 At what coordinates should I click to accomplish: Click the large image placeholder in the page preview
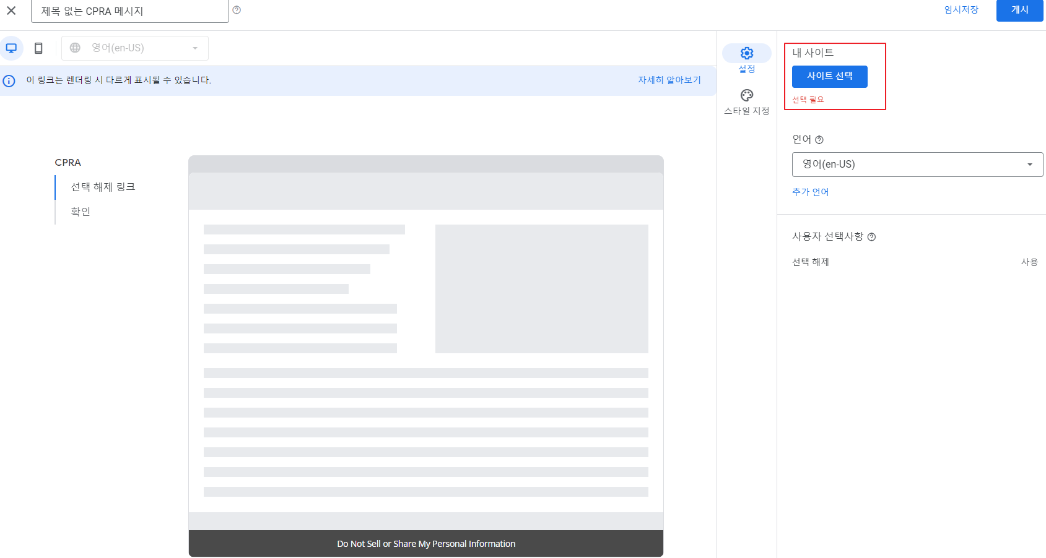point(542,289)
